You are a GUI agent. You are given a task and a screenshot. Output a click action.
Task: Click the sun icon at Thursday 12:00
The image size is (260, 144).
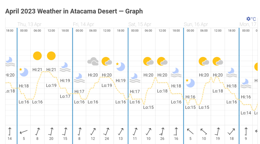coord(51,56)
